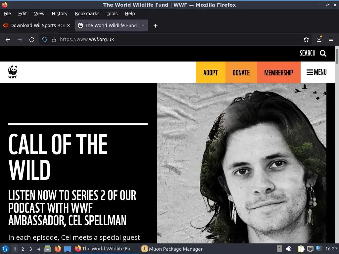Click the volume speaker tray icon

(289, 249)
